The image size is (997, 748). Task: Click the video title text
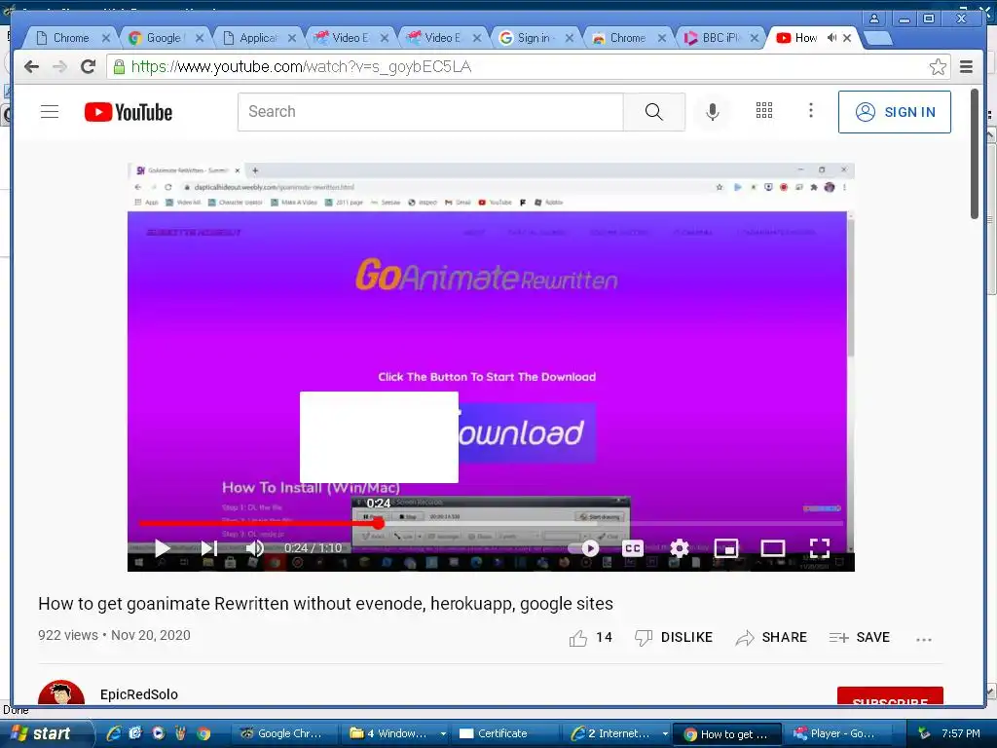point(325,604)
